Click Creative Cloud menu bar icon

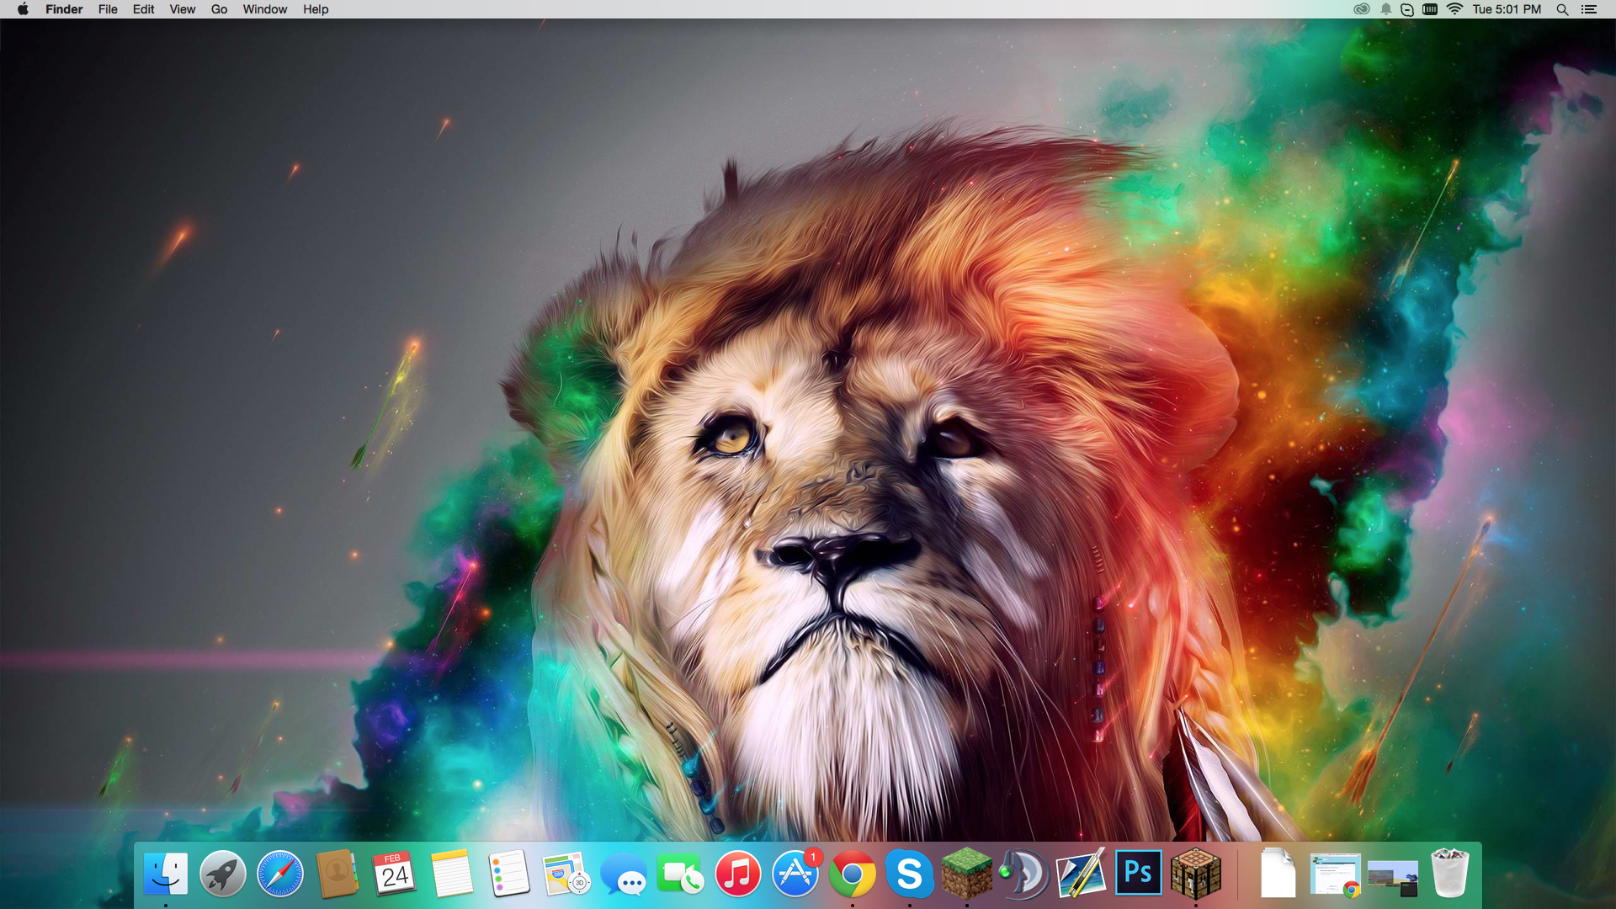1361,9
